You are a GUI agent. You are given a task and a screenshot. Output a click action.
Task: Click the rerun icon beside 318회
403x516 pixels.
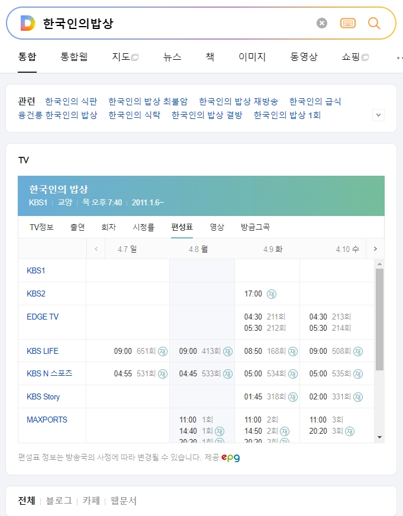tap(293, 397)
